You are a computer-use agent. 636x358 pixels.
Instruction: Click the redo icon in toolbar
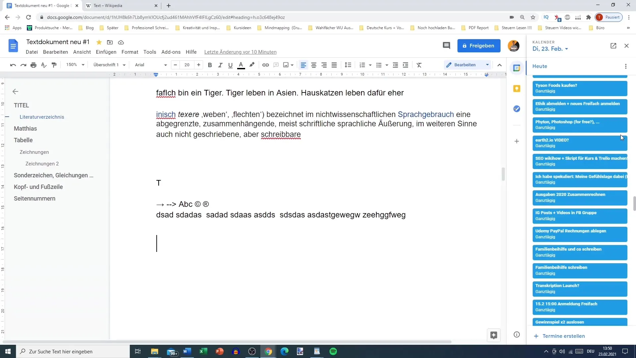(x=23, y=65)
